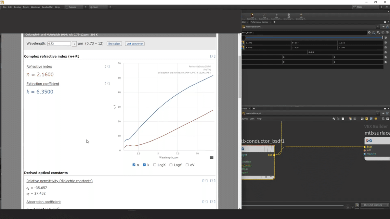Expand network pane materiallibrary6 path dropdown
The image size is (390, 219).
(378, 113)
